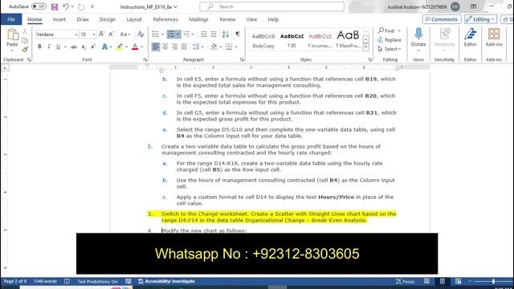The height and width of the screenshot is (289, 514).
Task: Toggle Show/Hide paragraph marks
Action: 238,34
